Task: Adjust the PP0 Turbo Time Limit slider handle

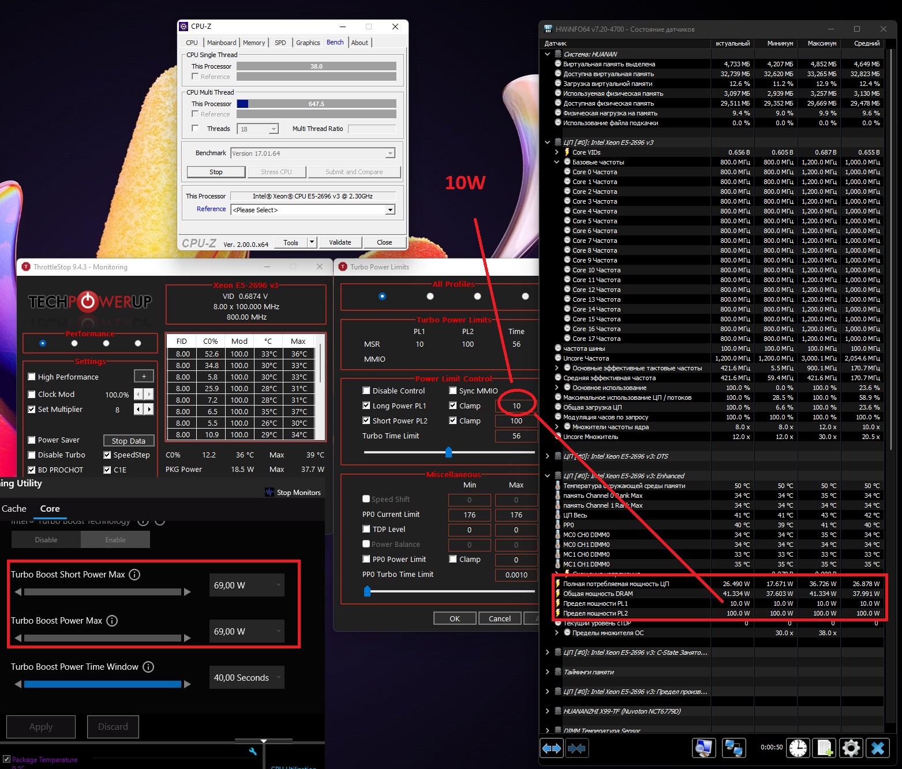Action: [368, 591]
